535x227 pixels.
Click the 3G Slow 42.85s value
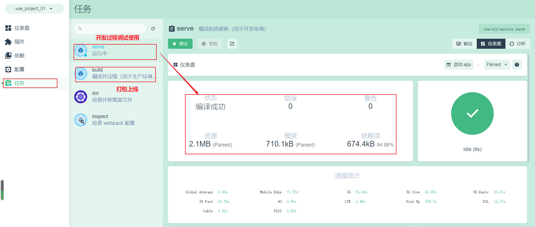click(431, 192)
